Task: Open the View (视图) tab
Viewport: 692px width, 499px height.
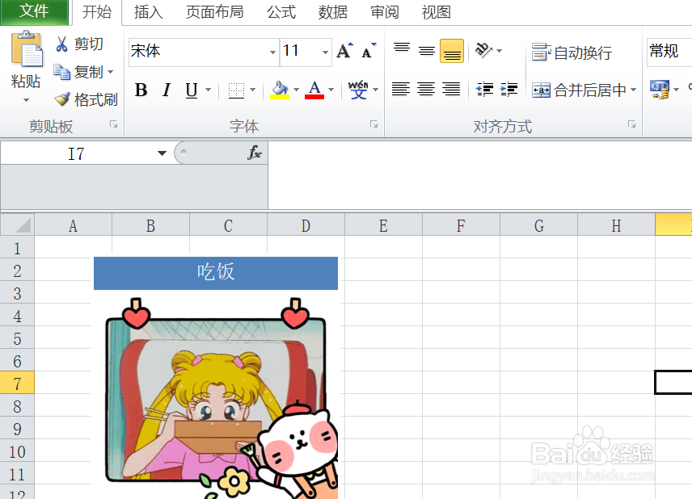Action: 436,12
